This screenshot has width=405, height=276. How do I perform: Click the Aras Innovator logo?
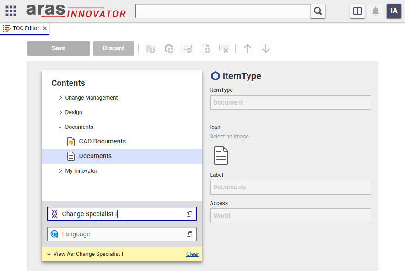[76, 11]
